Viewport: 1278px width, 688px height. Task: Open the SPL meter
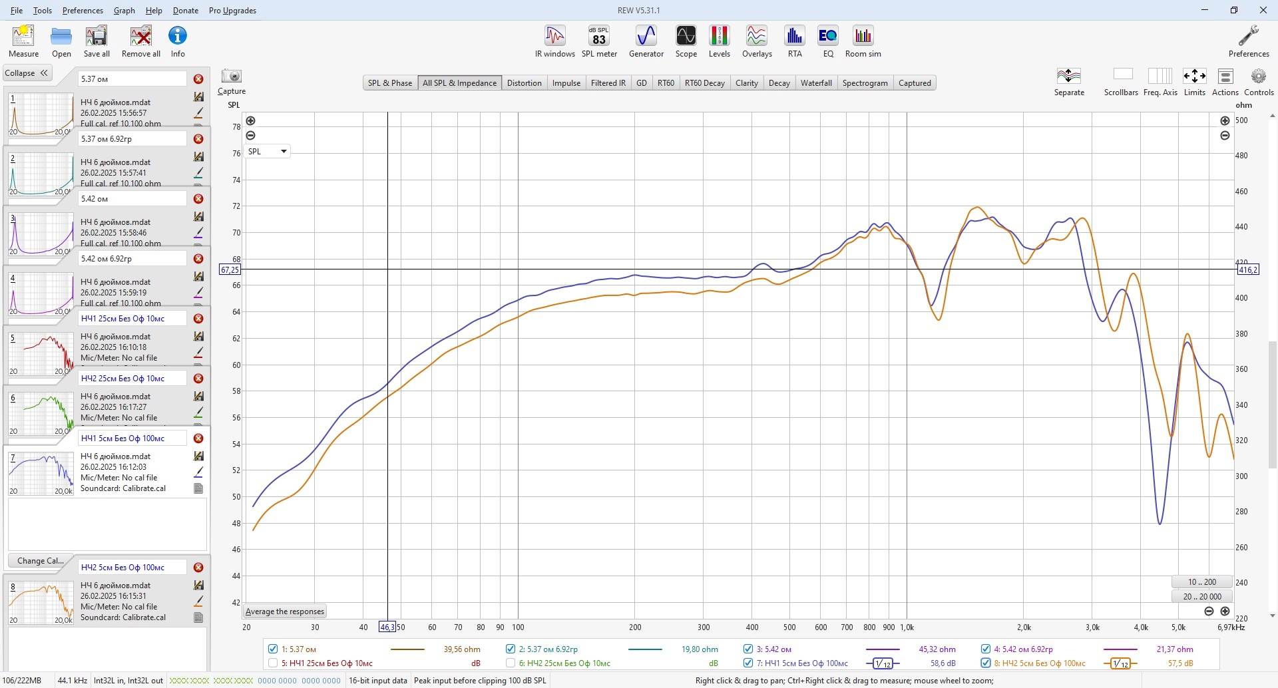pyautogui.click(x=599, y=41)
